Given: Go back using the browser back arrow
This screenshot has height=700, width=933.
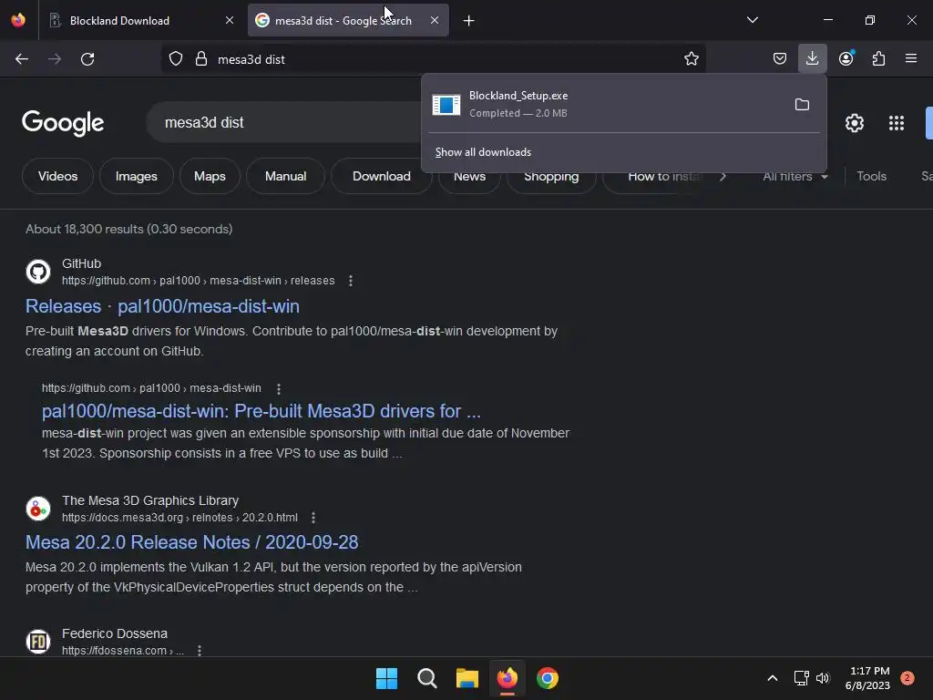Looking at the screenshot, I should pos(22,59).
